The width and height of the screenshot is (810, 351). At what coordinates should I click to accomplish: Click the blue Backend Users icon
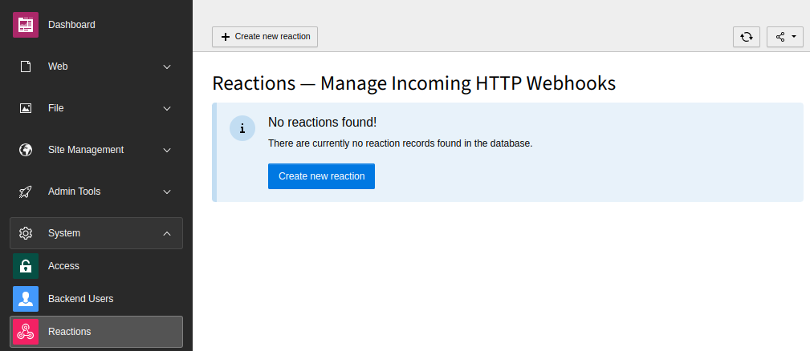click(26, 299)
